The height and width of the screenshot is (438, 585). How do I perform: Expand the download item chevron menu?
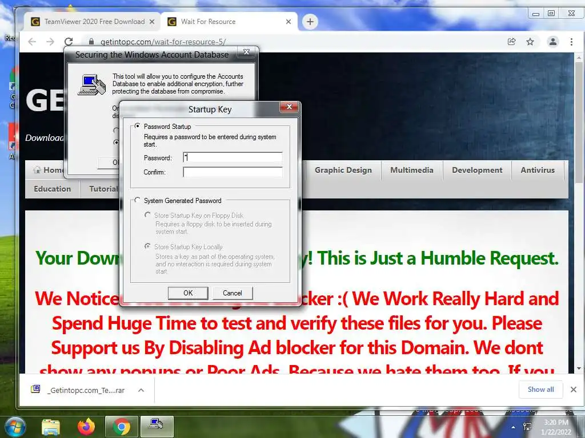tap(141, 390)
